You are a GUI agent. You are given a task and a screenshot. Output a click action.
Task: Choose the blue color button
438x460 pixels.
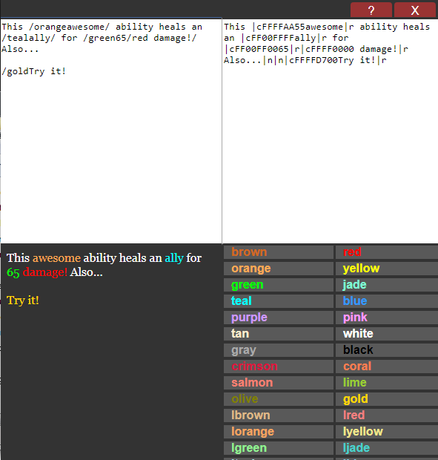387,301
